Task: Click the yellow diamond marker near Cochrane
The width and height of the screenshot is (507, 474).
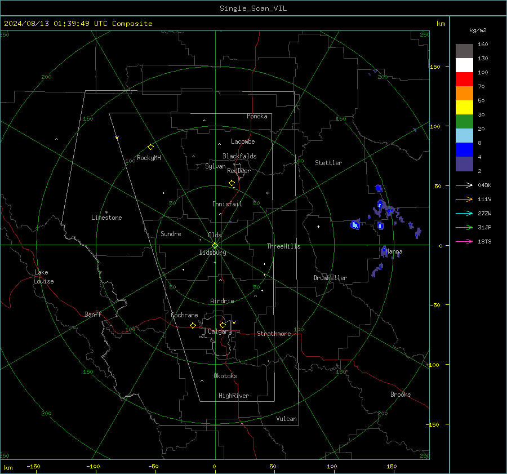Action: click(x=193, y=325)
